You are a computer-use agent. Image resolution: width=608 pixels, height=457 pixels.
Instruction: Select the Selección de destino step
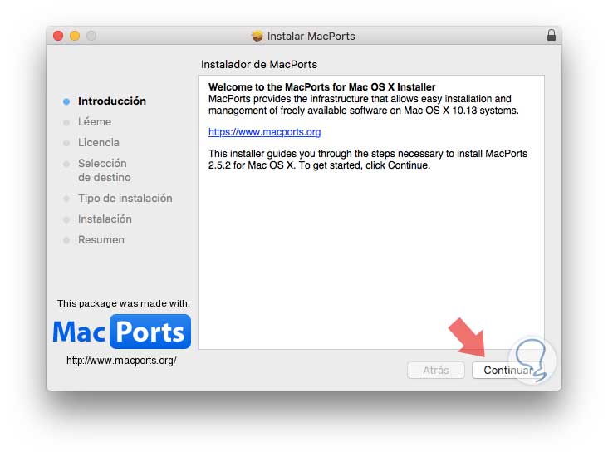(105, 170)
